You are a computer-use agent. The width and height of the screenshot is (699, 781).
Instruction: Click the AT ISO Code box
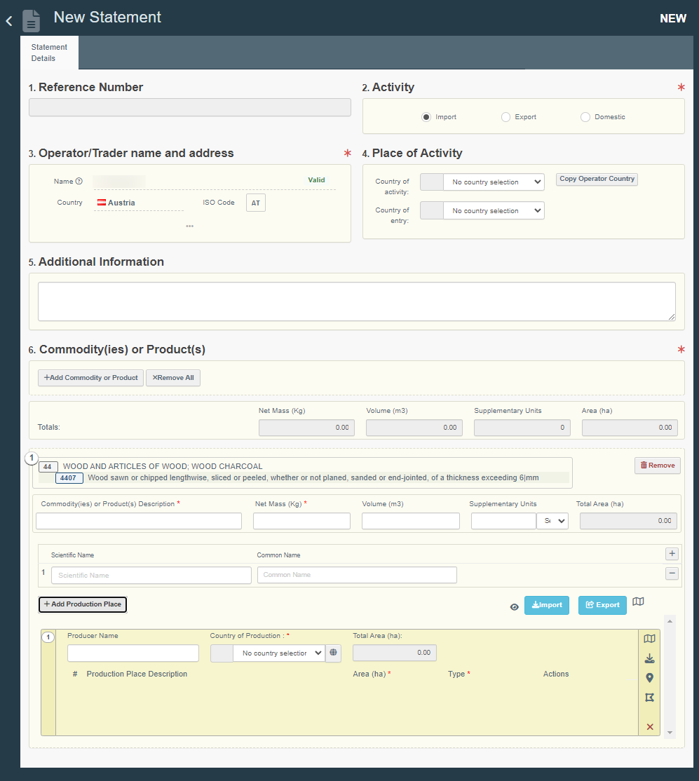click(x=256, y=203)
